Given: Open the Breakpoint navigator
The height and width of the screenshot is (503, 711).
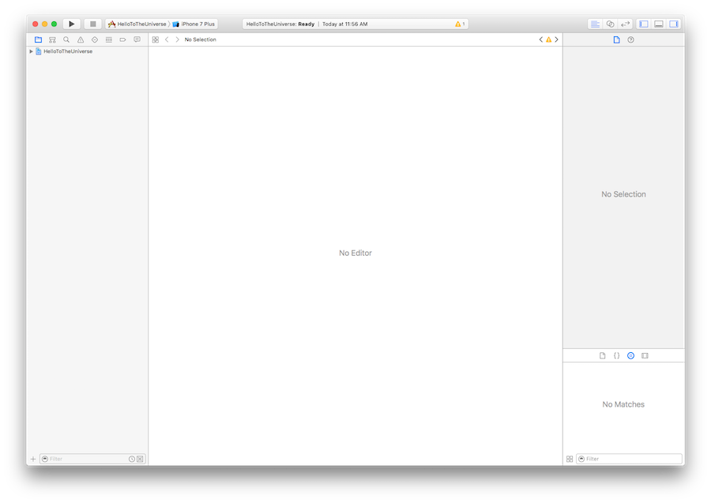Looking at the screenshot, I should pyautogui.click(x=122, y=39).
